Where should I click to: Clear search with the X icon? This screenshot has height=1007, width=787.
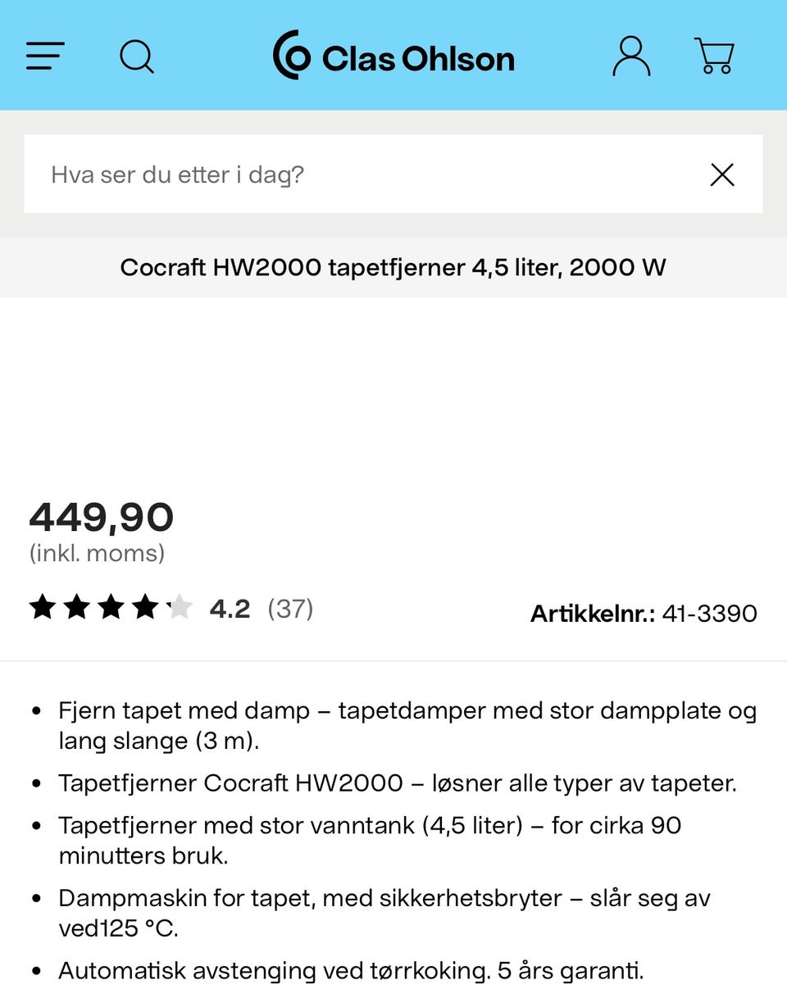[x=722, y=175]
